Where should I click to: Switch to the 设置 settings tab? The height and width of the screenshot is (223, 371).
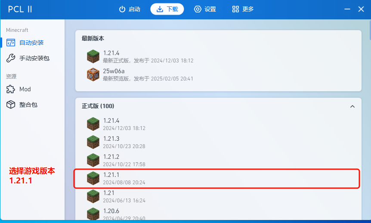point(205,9)
